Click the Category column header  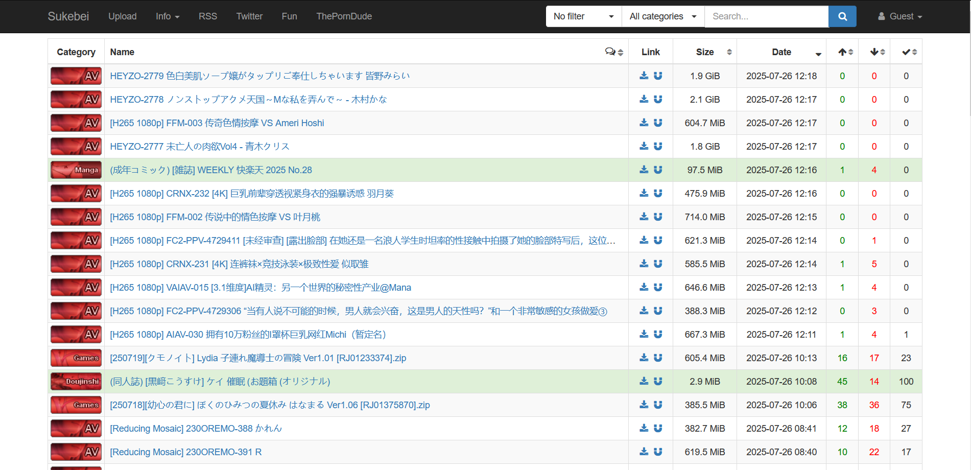pos(76,52)
